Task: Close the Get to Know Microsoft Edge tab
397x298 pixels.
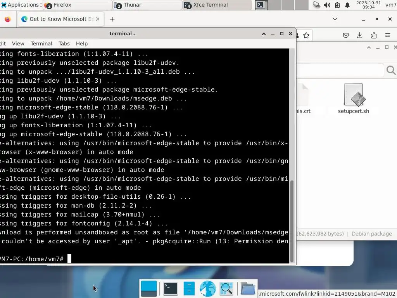Action: 98,19
